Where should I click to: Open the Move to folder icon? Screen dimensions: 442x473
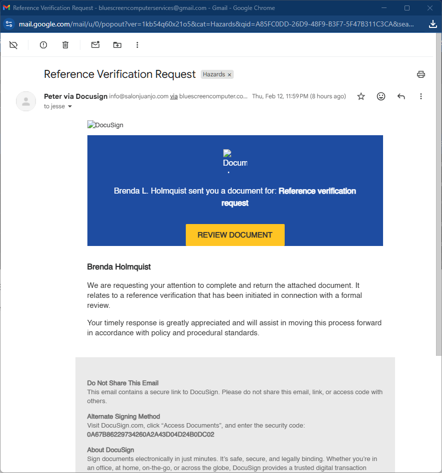point(117,45)
